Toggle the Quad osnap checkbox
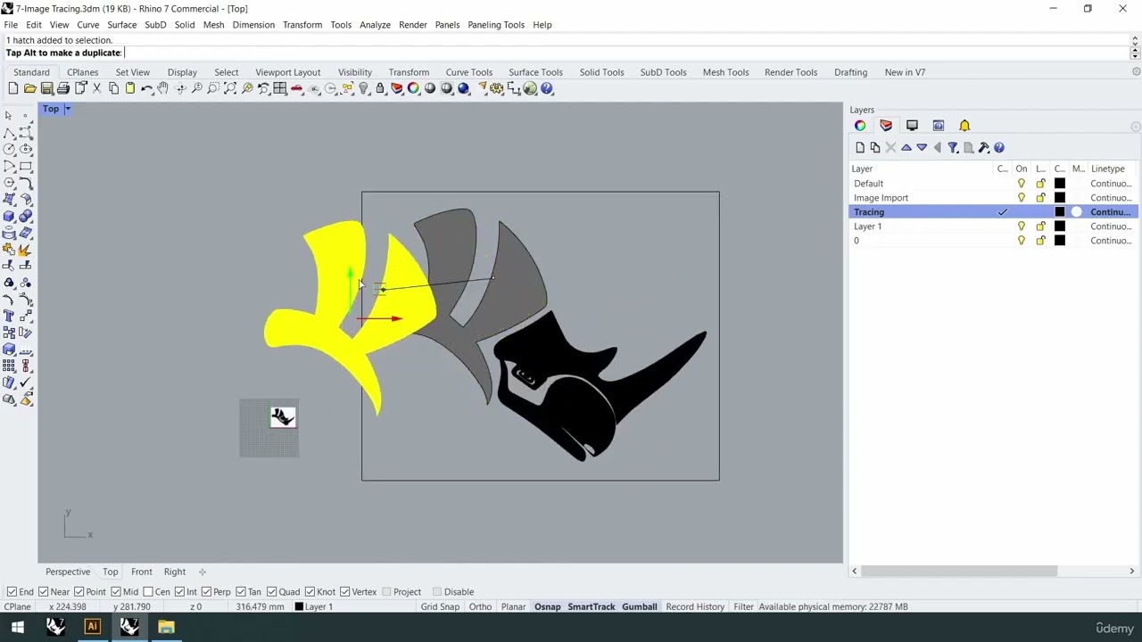The width and height of the screenshot is (1142, 642). [271, 592]
